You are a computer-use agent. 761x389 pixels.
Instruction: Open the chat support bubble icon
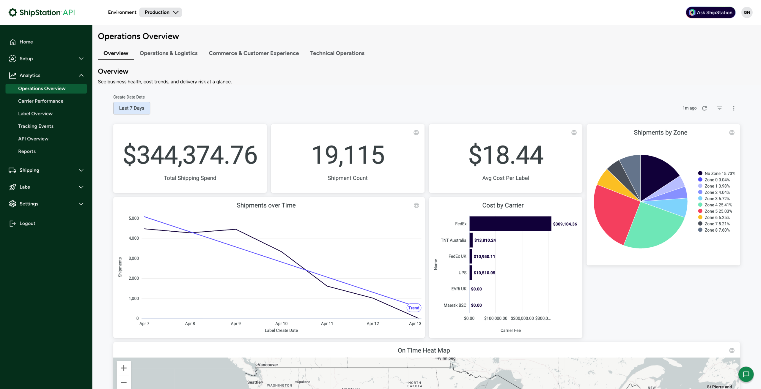[x=746, y=374]
